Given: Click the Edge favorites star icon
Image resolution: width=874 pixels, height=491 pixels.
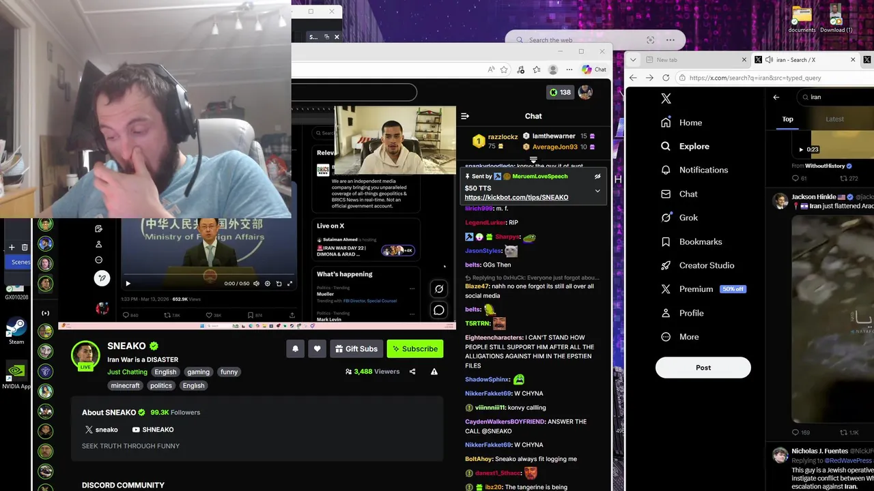Looking at the screenshot, I should [x=504, y=69].
